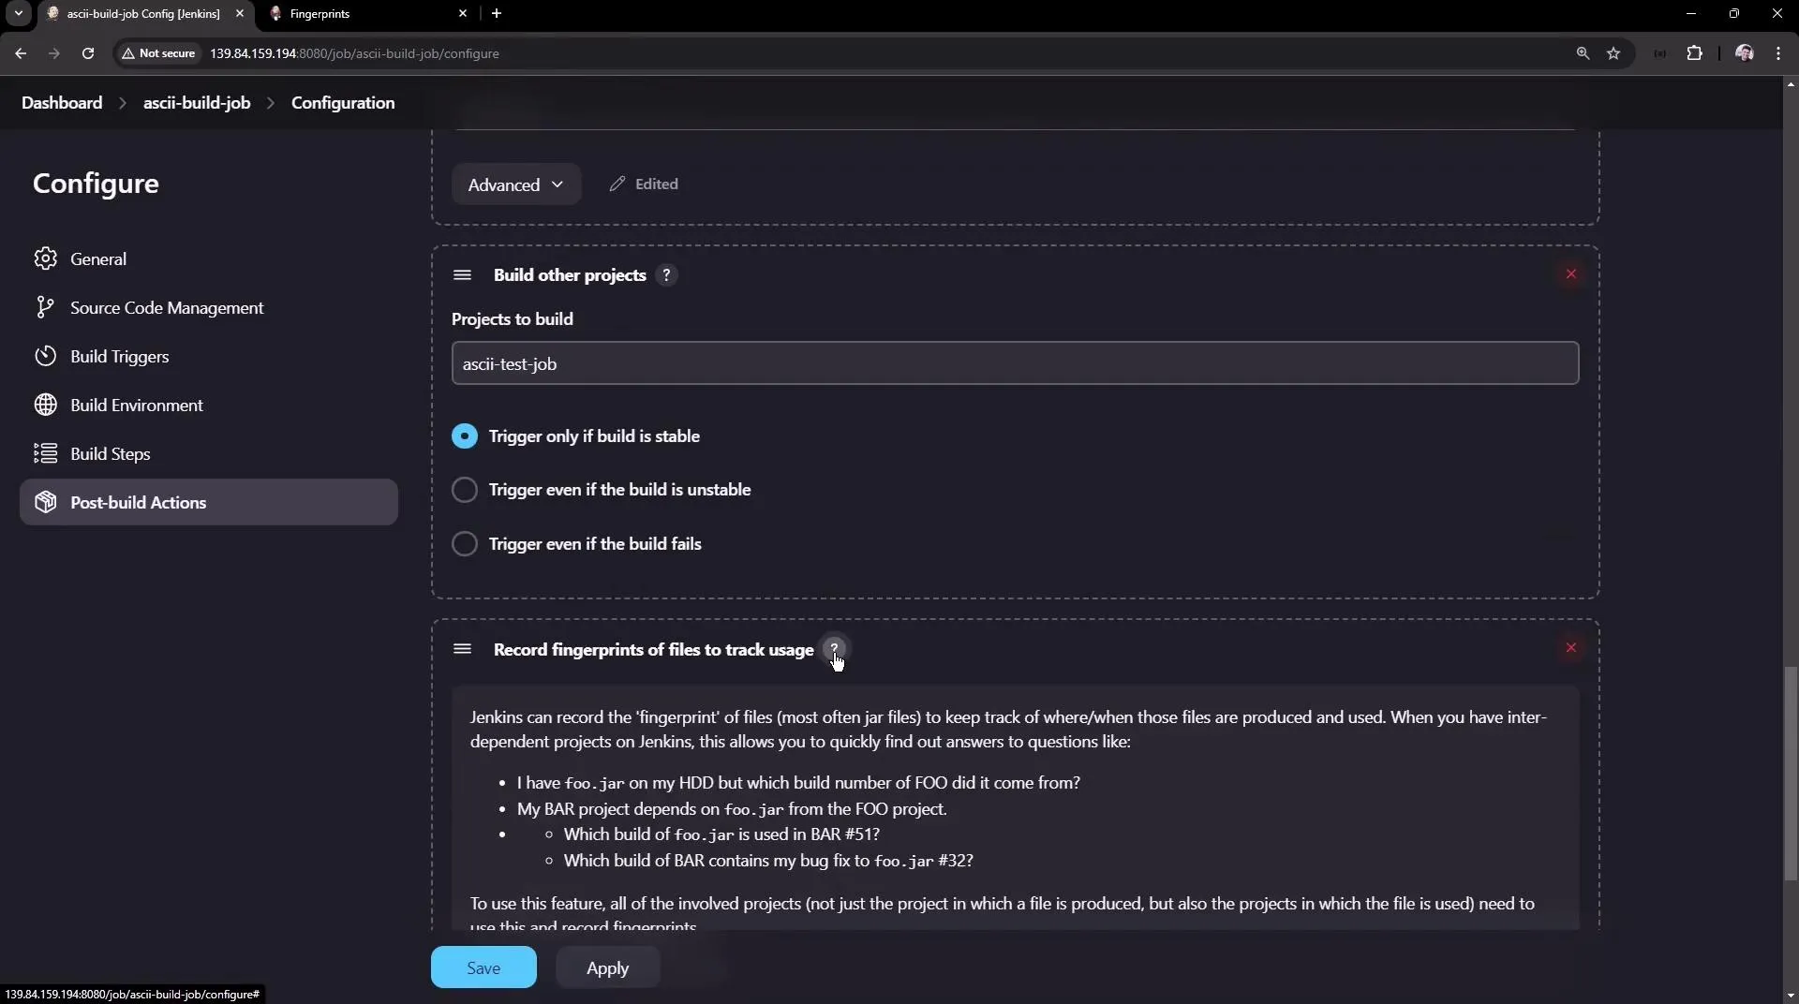Open the General settings section
Screen dimensions: 1799x1004
(98, 258)
